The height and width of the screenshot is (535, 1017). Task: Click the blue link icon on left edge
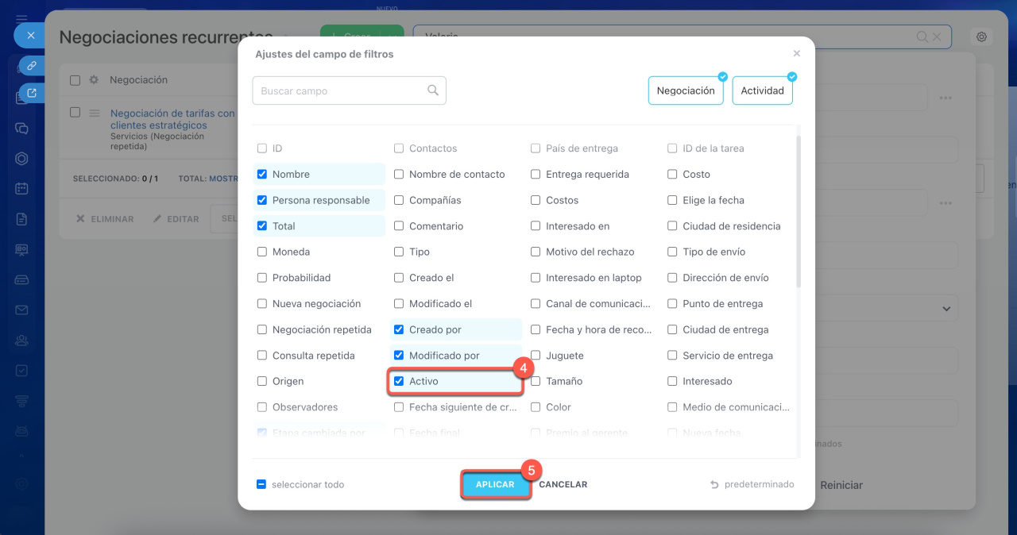tap(32, 65)
